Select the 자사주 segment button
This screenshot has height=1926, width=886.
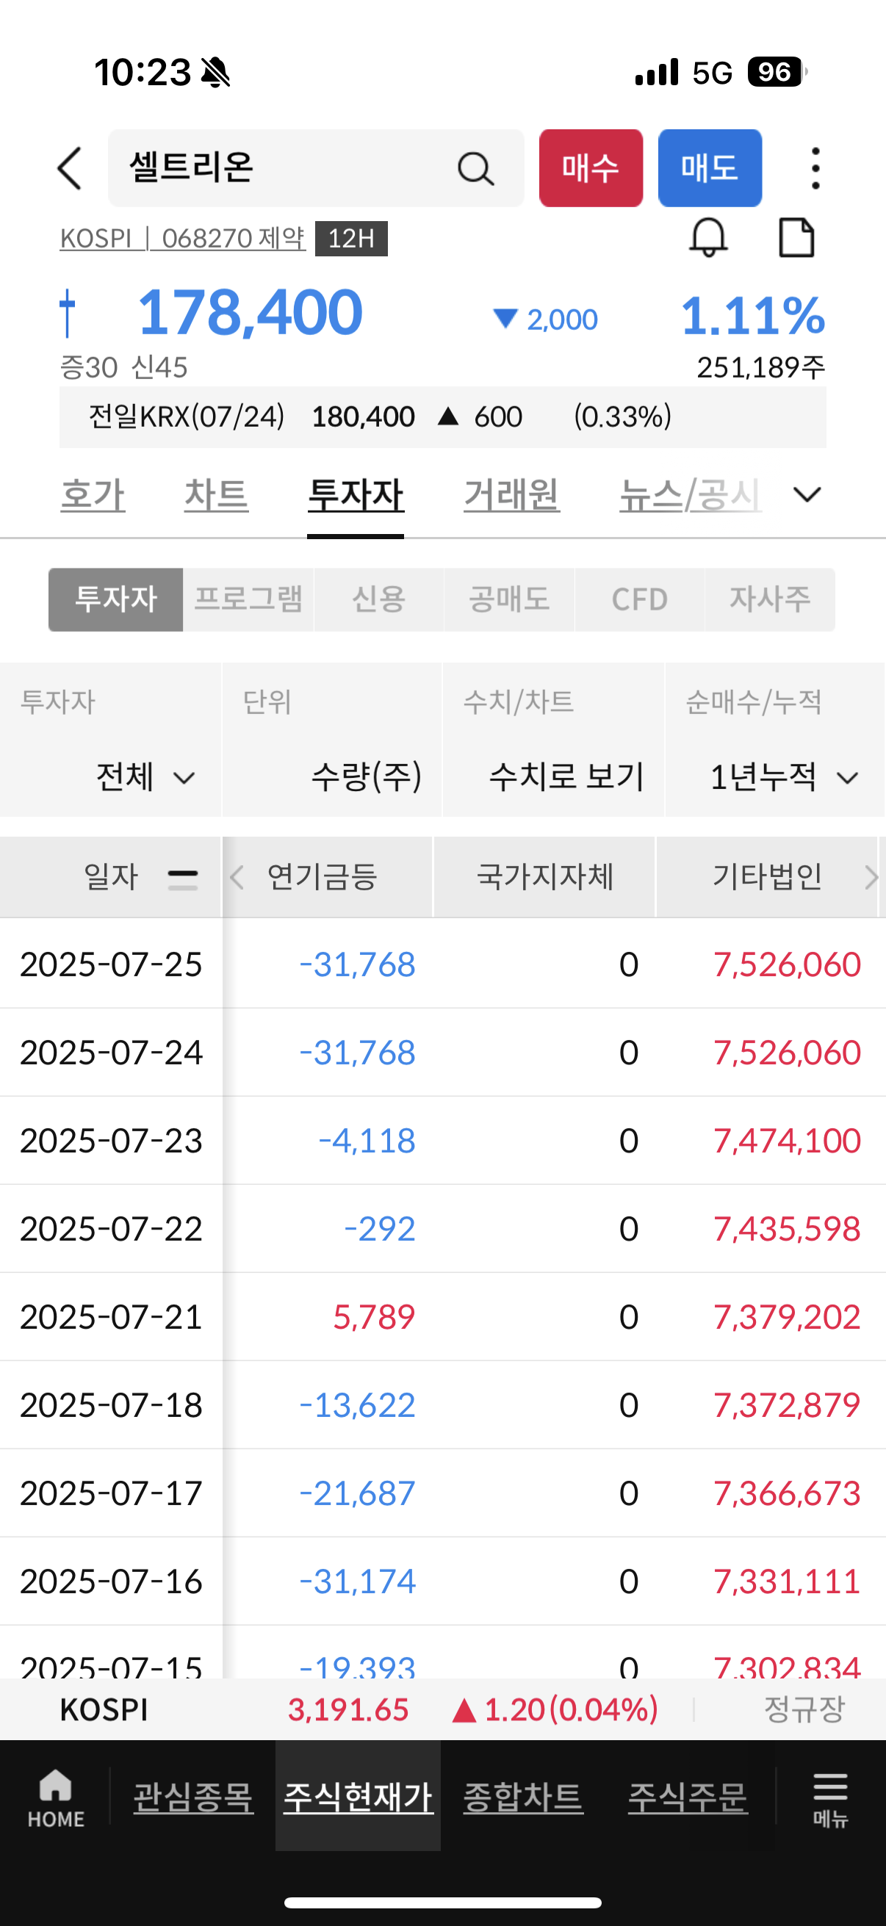[x=770, y=599]
